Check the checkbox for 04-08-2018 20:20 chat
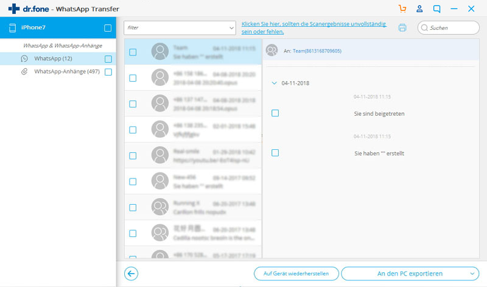Viewport: 487px width, 287px height. [x=133, y=78]
